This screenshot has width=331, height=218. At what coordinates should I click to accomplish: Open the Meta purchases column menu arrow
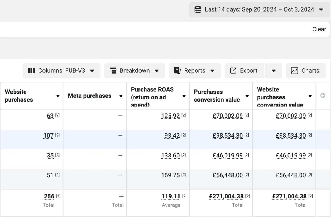(121, 96)
